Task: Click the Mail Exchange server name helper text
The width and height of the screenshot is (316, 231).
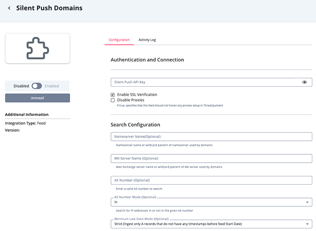Action: (x=169, y=167)
